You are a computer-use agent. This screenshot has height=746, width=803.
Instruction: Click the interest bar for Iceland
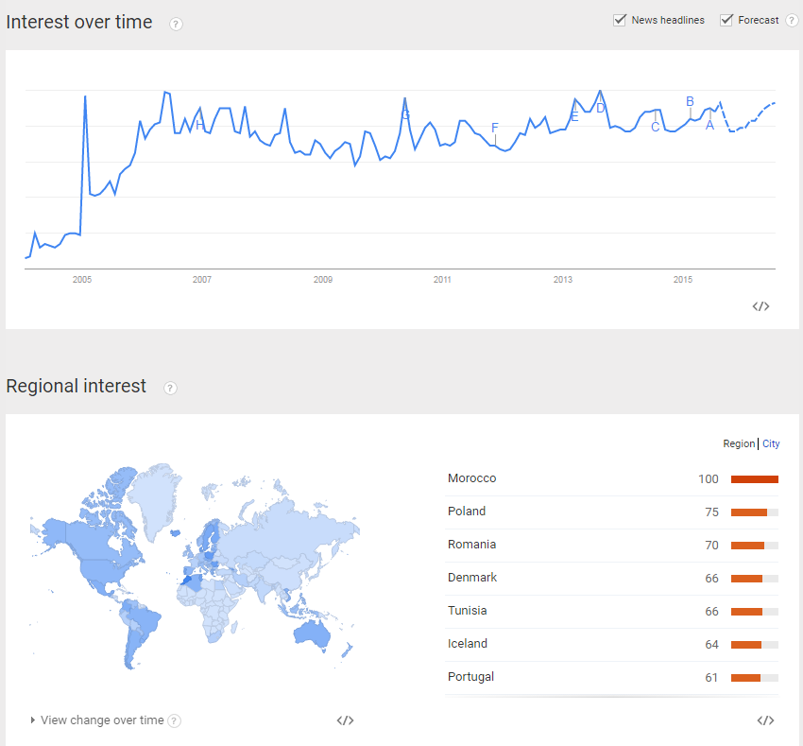point(746,645)
